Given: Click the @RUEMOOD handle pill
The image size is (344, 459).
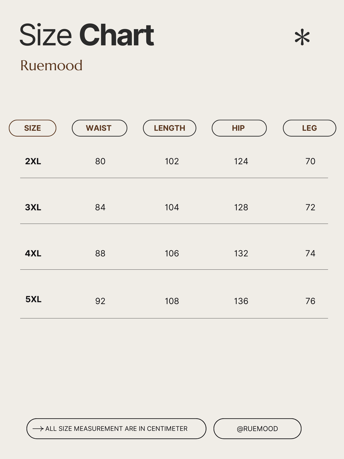Looking at the screenshot, I should pyautogui.click(x=257, y=429).
